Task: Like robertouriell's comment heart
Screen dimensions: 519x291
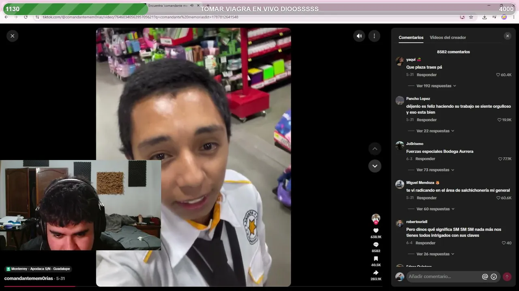Action: [x=504, y=243]
